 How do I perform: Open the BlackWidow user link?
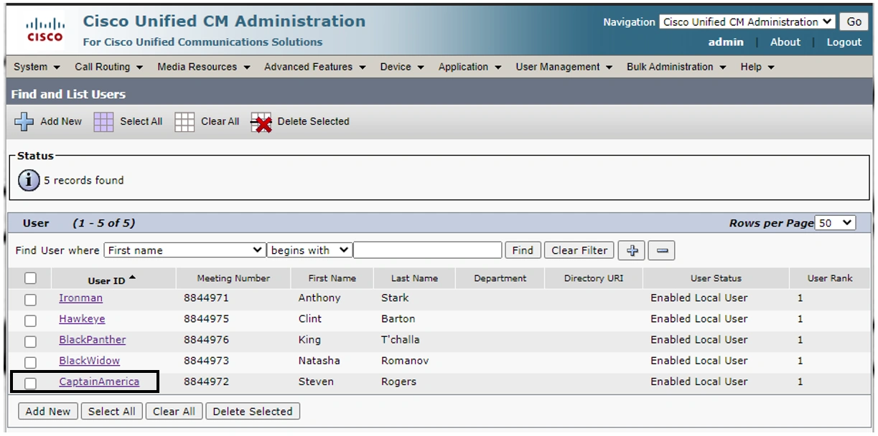pyautogui.click(x=89, y=360)
